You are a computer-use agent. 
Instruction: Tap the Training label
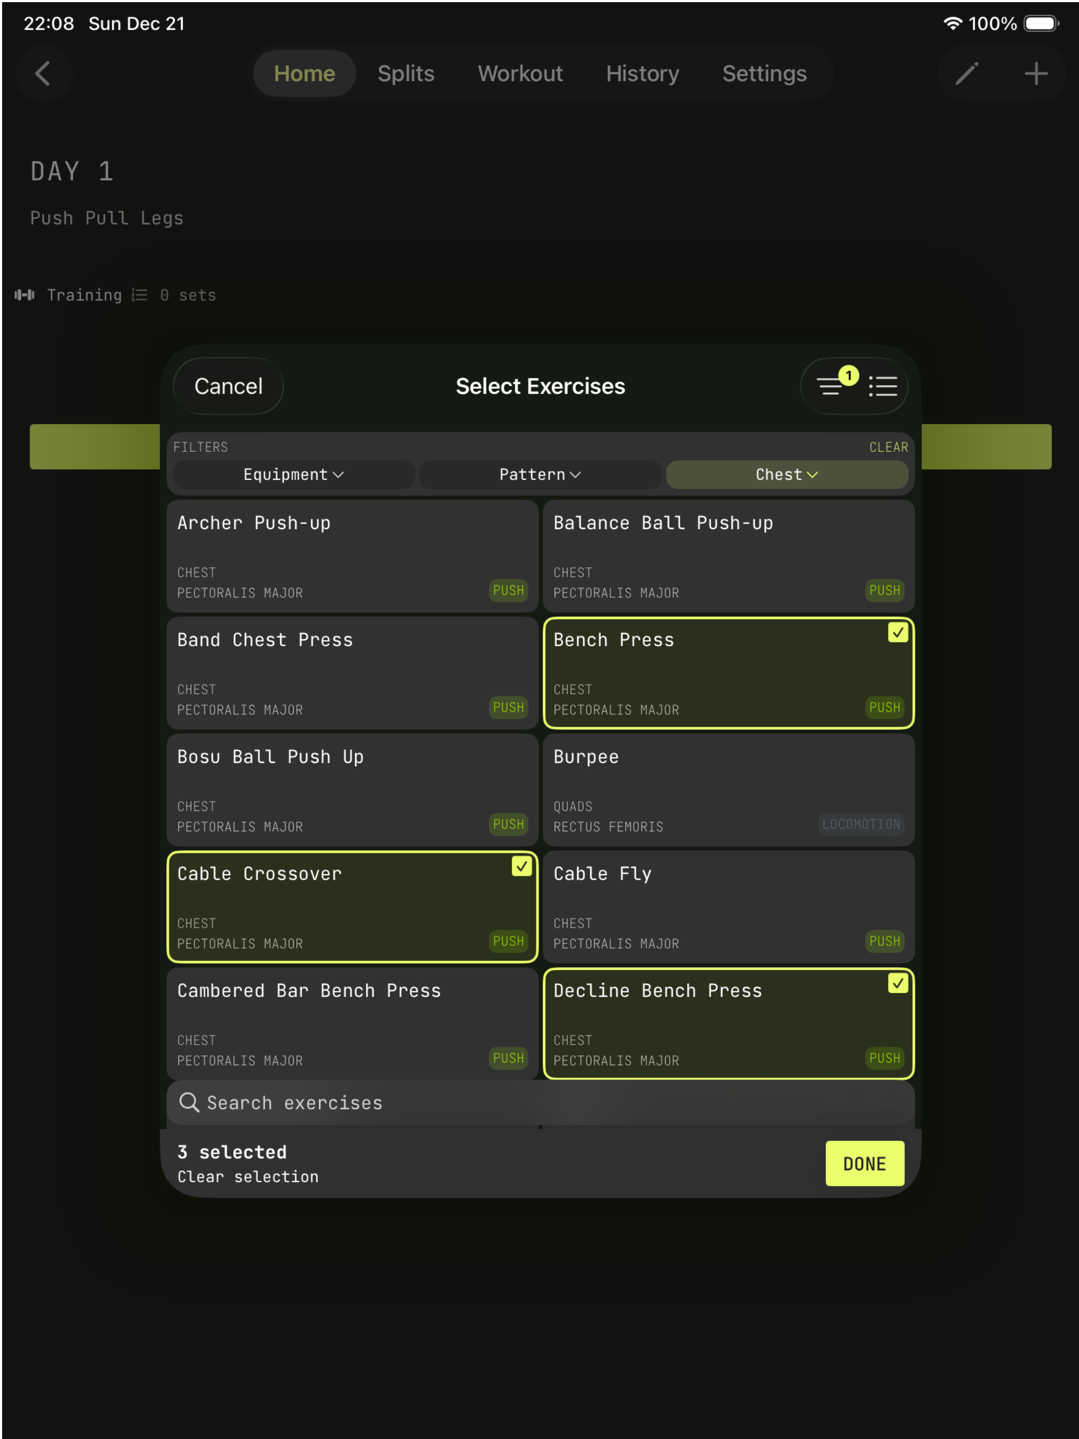pyautogui.click(x=85, y=295)
